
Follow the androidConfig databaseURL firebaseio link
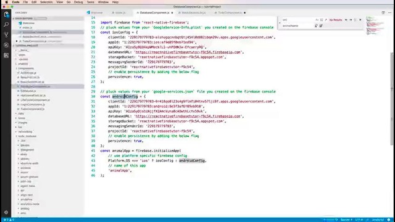pyautogui.click(x=188, y=117)
